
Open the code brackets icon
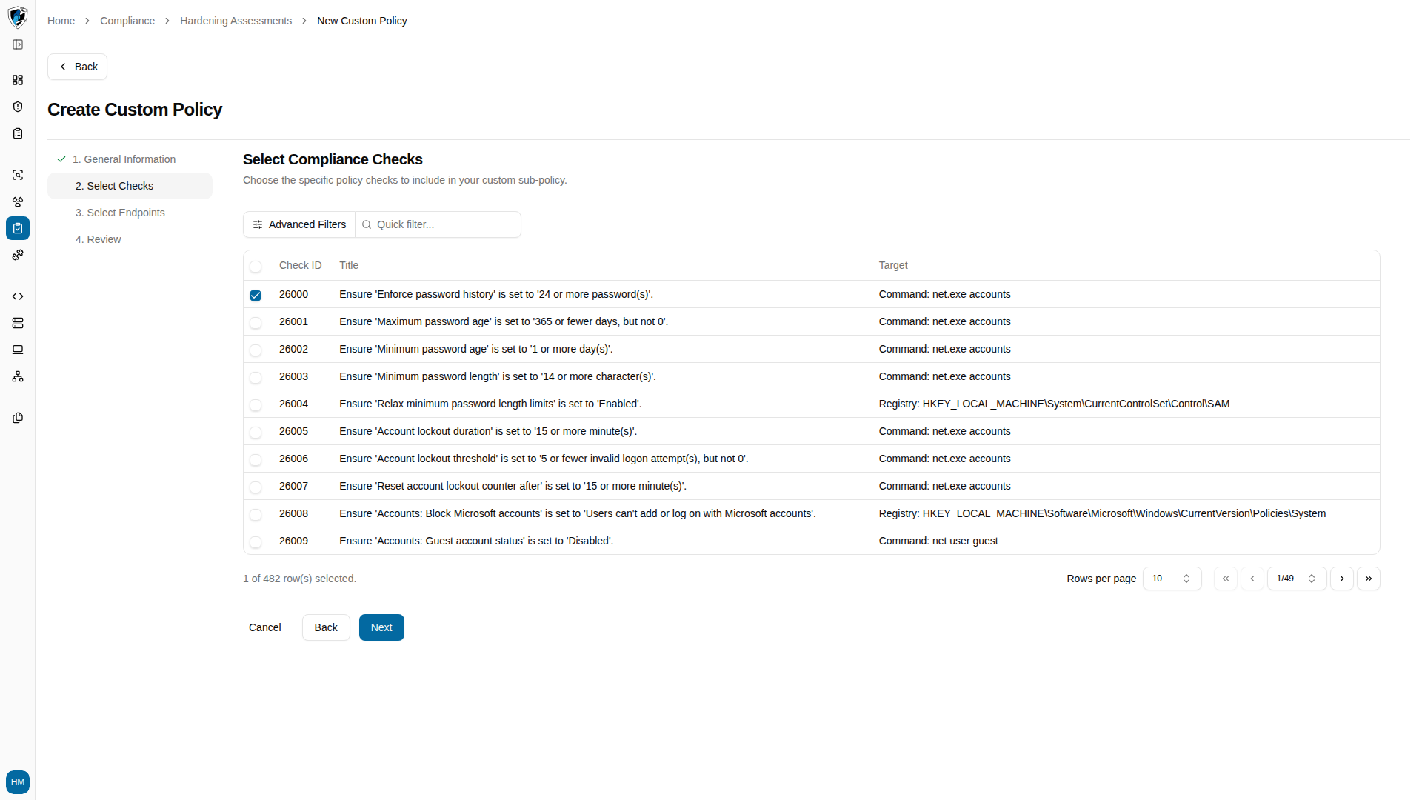click(18, 296)
